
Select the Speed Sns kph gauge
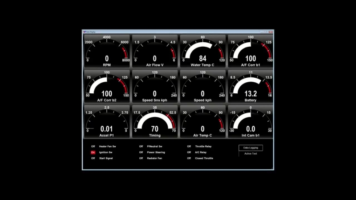pos(154,86)
